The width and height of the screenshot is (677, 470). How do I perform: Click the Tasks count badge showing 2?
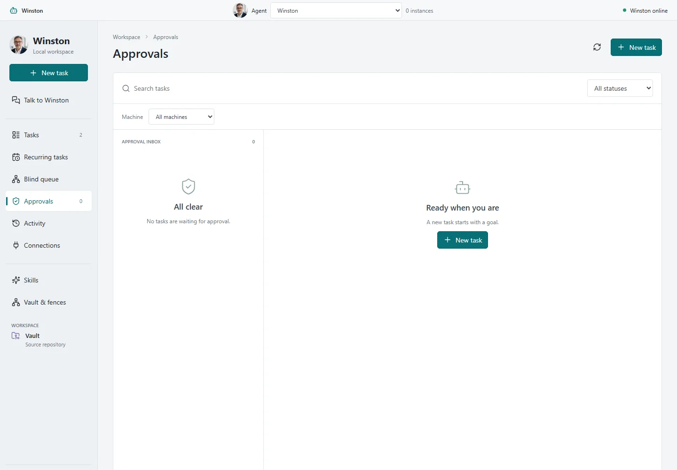(x=81, y=135)
